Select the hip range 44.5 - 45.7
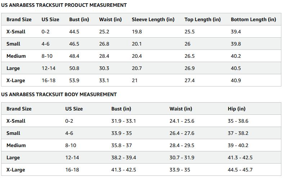The width and height of the screenshot is (285, 179). pyautogui.click(x=240, y=170)
